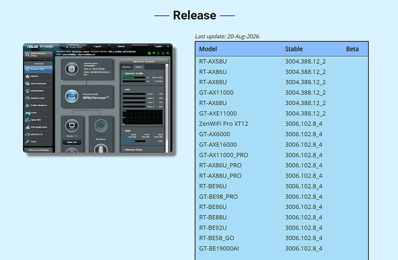Click the Release heading
This screenshot has width=398, height=260.
pos(194,15)
